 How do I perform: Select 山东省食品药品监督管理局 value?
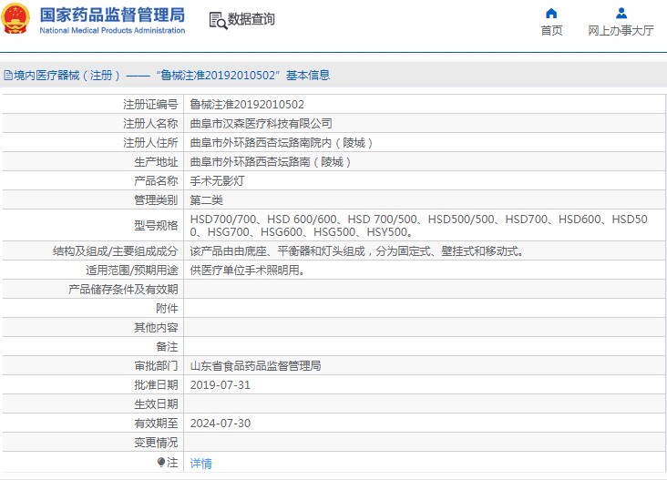pyautogui.click(x=255, y=366)
